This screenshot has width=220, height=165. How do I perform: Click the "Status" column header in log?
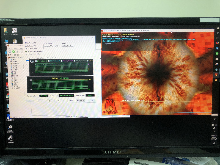(x=64, y=43)
